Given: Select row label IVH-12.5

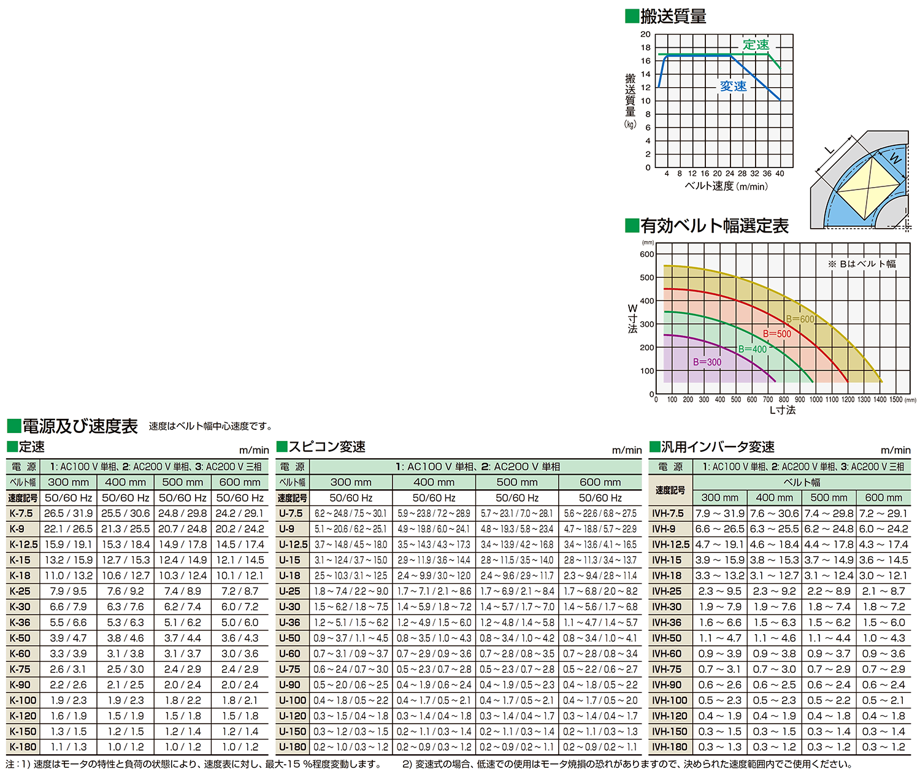Looking at the screenshot, I should click(670, 545).
